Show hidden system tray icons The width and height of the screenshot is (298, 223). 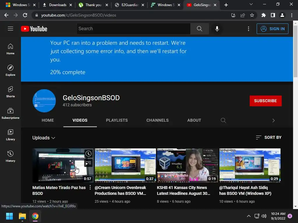pos(249,216)
